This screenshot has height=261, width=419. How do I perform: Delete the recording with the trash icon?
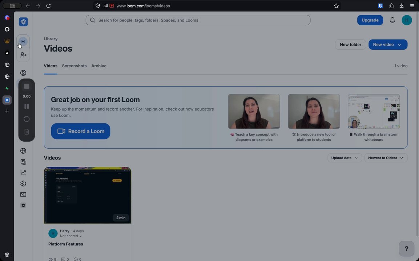point(27,132)
